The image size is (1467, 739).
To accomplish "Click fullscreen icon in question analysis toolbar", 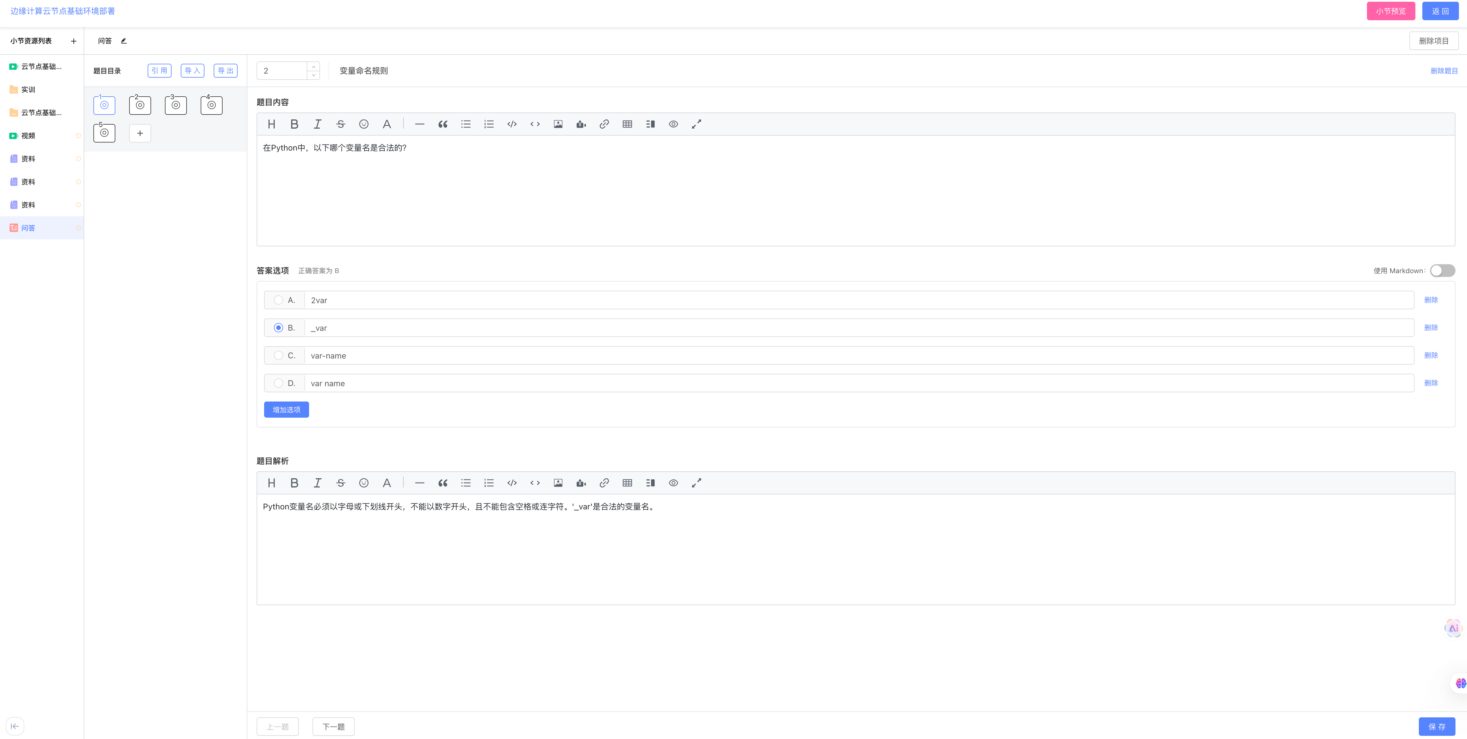I will click(697, 483).
